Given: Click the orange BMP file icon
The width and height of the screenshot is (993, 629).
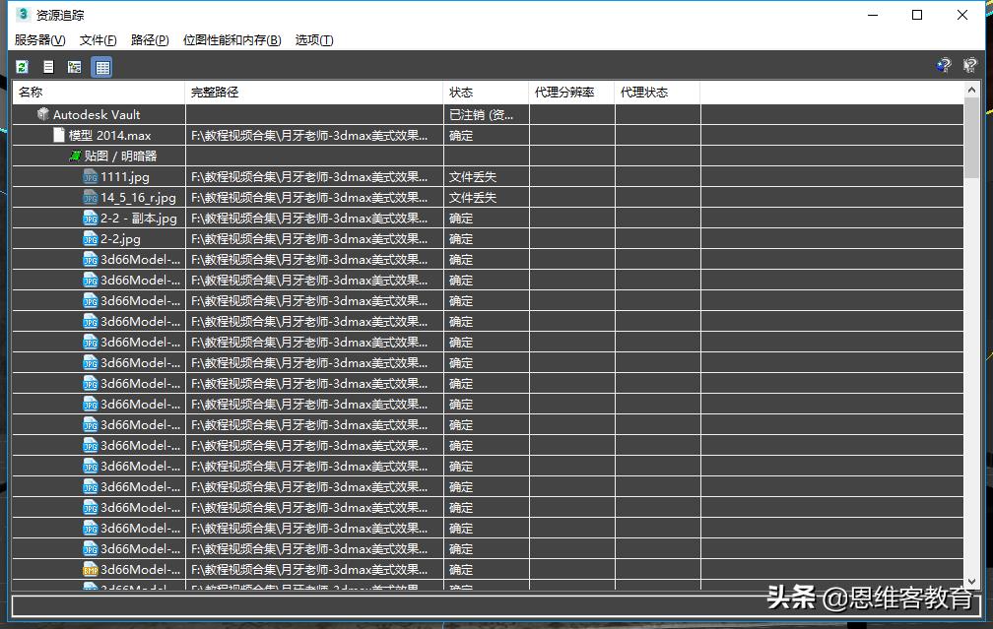Looking at the screenshot, I should tap(90, 570).
